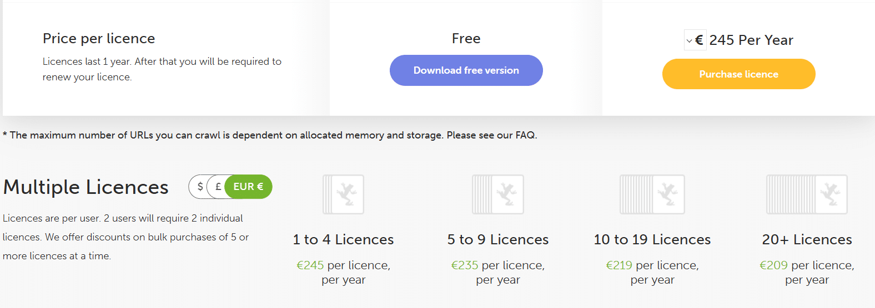Viewport: 875px width, 308px height.
Task: Select the 1 to 4 Licences heading
Action: (x=343, y=239)
